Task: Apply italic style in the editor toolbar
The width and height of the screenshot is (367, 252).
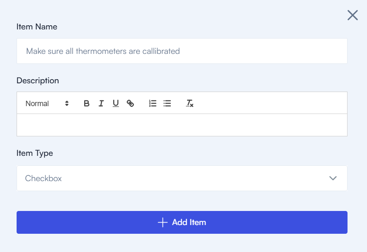Action: click(x=101, y=104)
